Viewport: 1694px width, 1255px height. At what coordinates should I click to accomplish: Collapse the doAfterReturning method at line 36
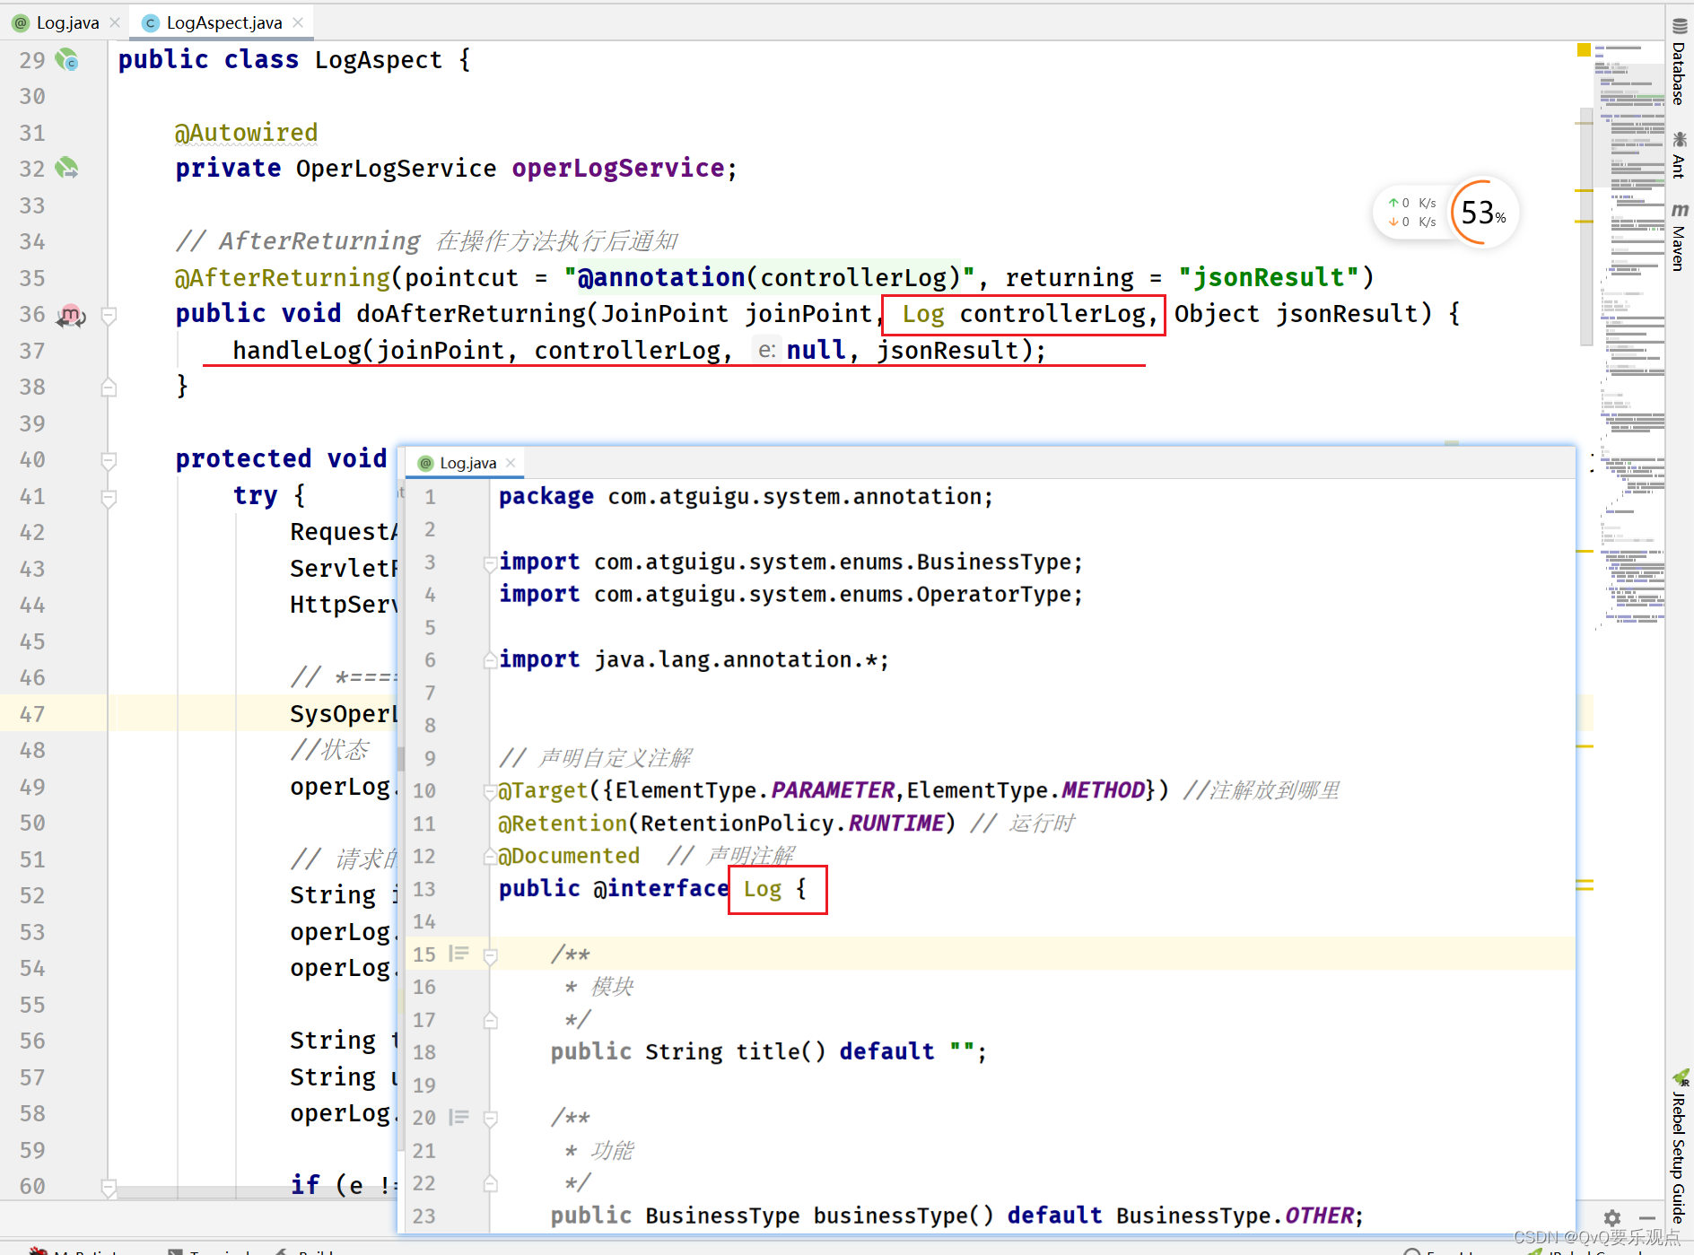[109, 315]
